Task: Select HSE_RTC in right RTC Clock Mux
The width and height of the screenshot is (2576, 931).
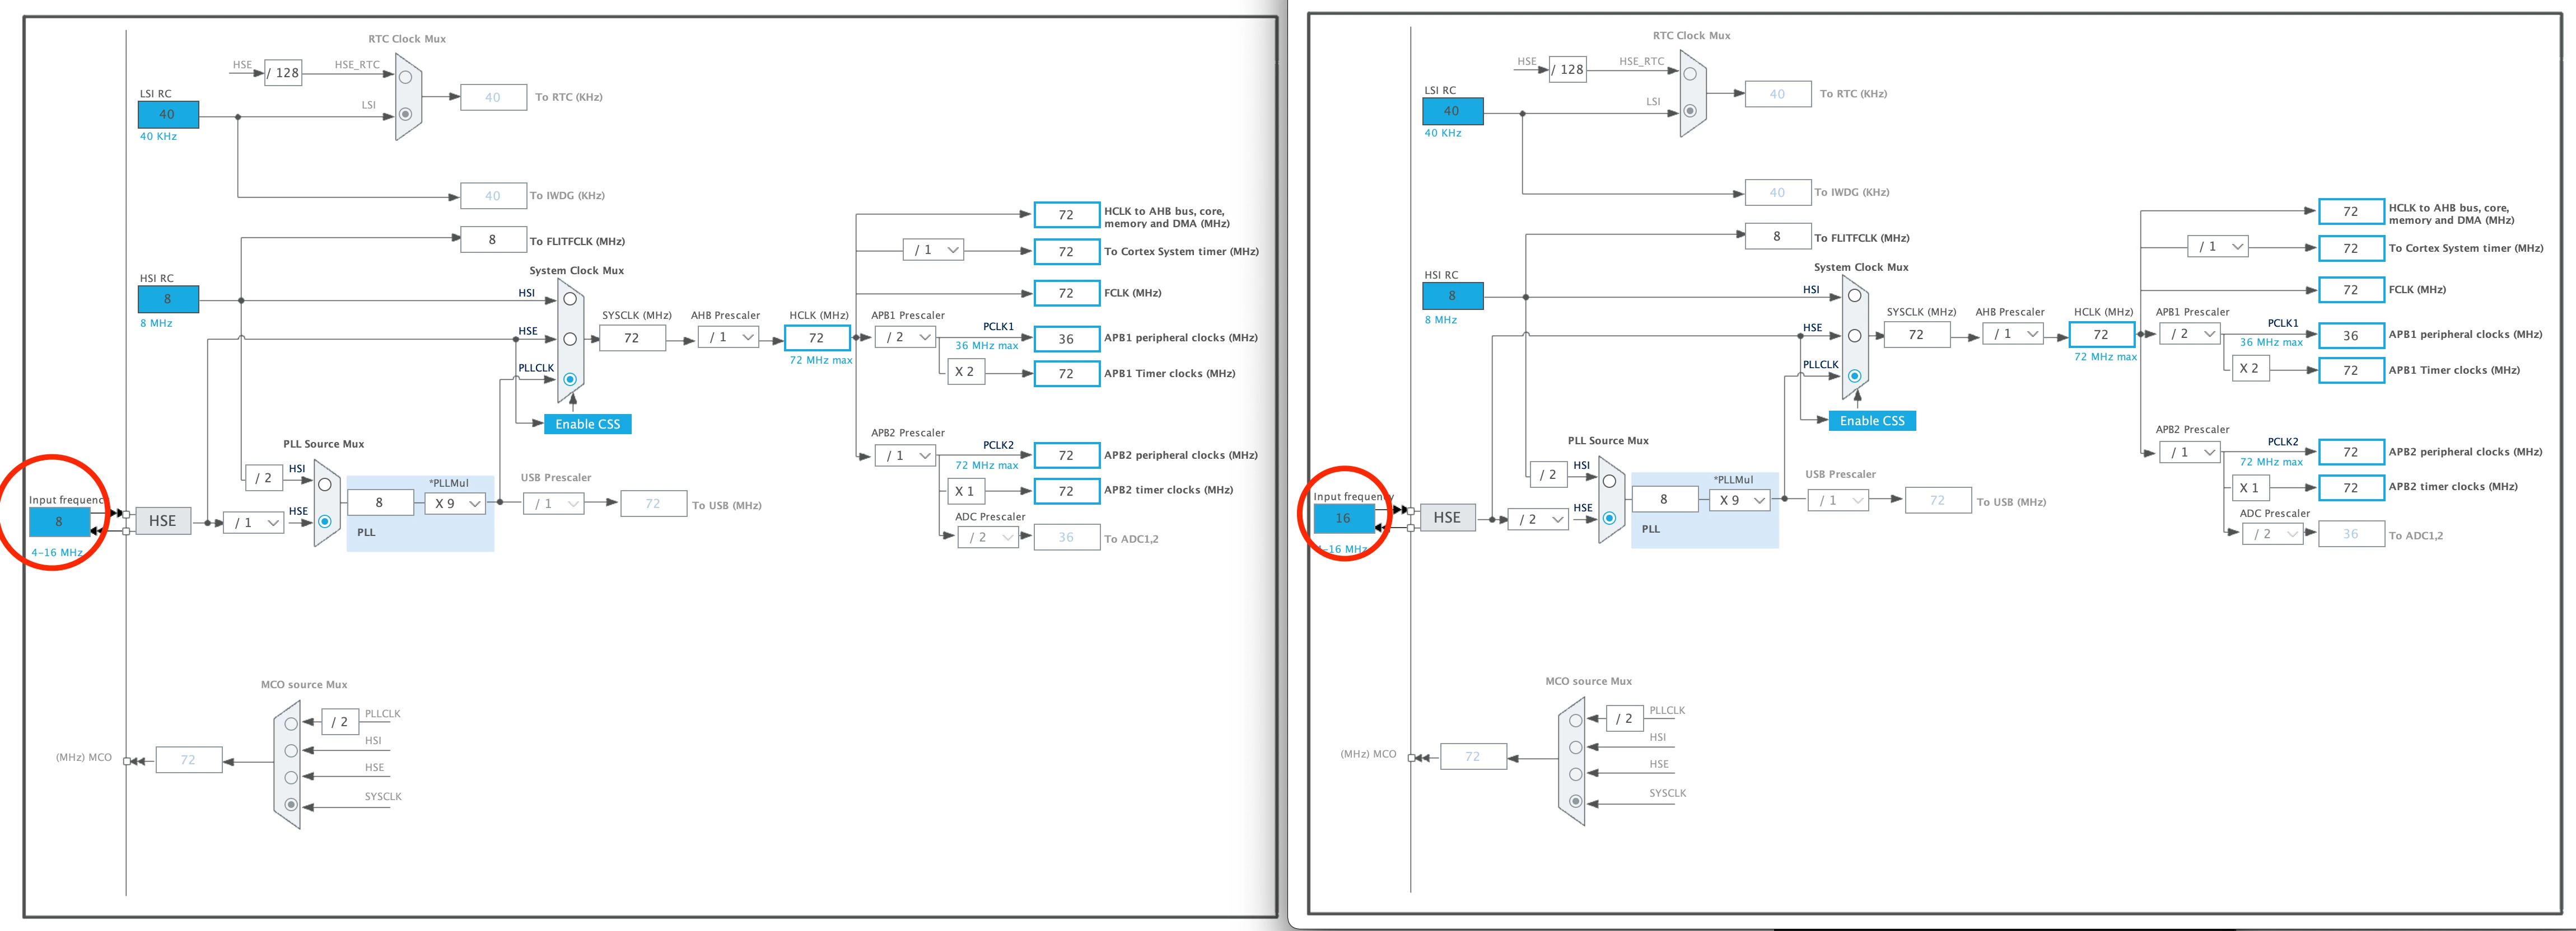Action: point(1690,74)
